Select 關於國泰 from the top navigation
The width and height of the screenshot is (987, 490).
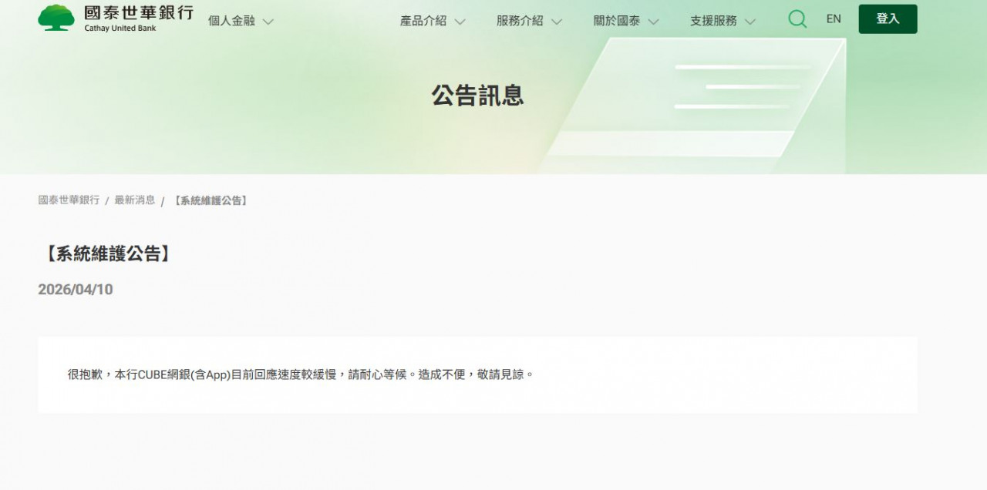617,22
